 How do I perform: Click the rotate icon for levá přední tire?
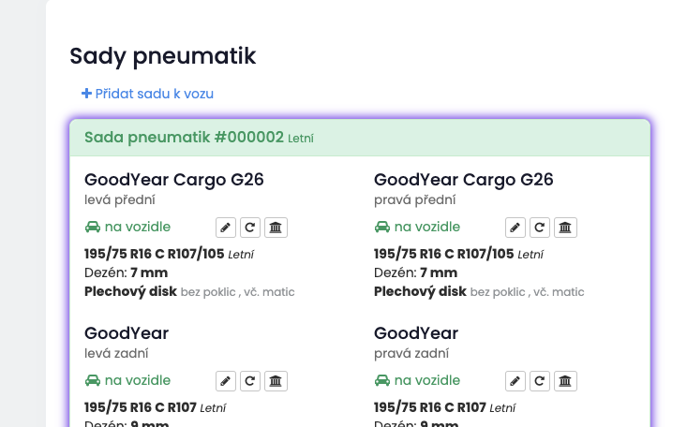(x=250, y=228)
